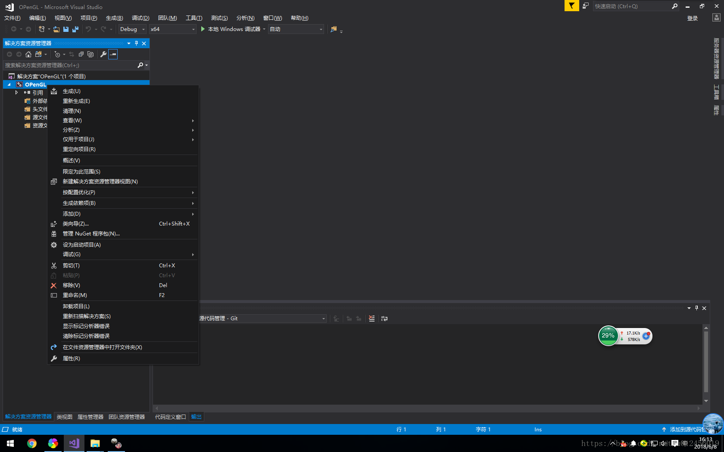Open File Explorer from the taskbar
The width and height of the screenshot is (724, 452).
(x=95, y=443)
